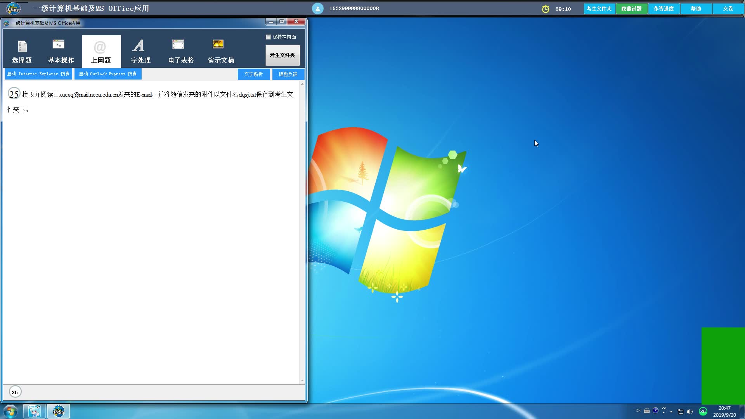Screen dimensions: 745x419
Task: Open the 演示文稿 section
Action: coord(221,52)
